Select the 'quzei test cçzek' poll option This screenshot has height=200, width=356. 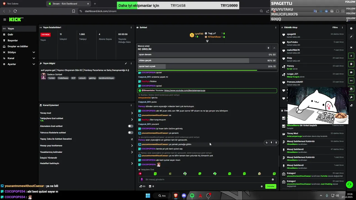point(207,66)
